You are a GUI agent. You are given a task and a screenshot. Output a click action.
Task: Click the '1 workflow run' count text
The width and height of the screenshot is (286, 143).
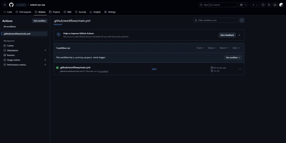tap(63, 48)
